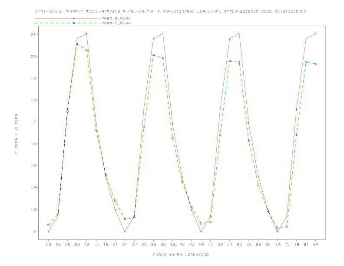The height and width of the screenshot is (266, 344).
Task: Click the vertical axis label F_MEAN | O_MEAN
Action: [17, 134]
